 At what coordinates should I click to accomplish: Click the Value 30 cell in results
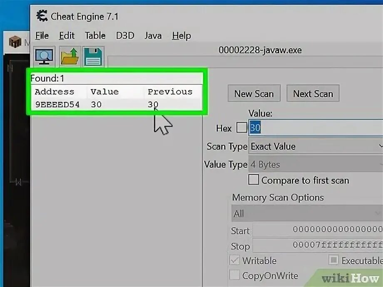[x=96, y=104]
